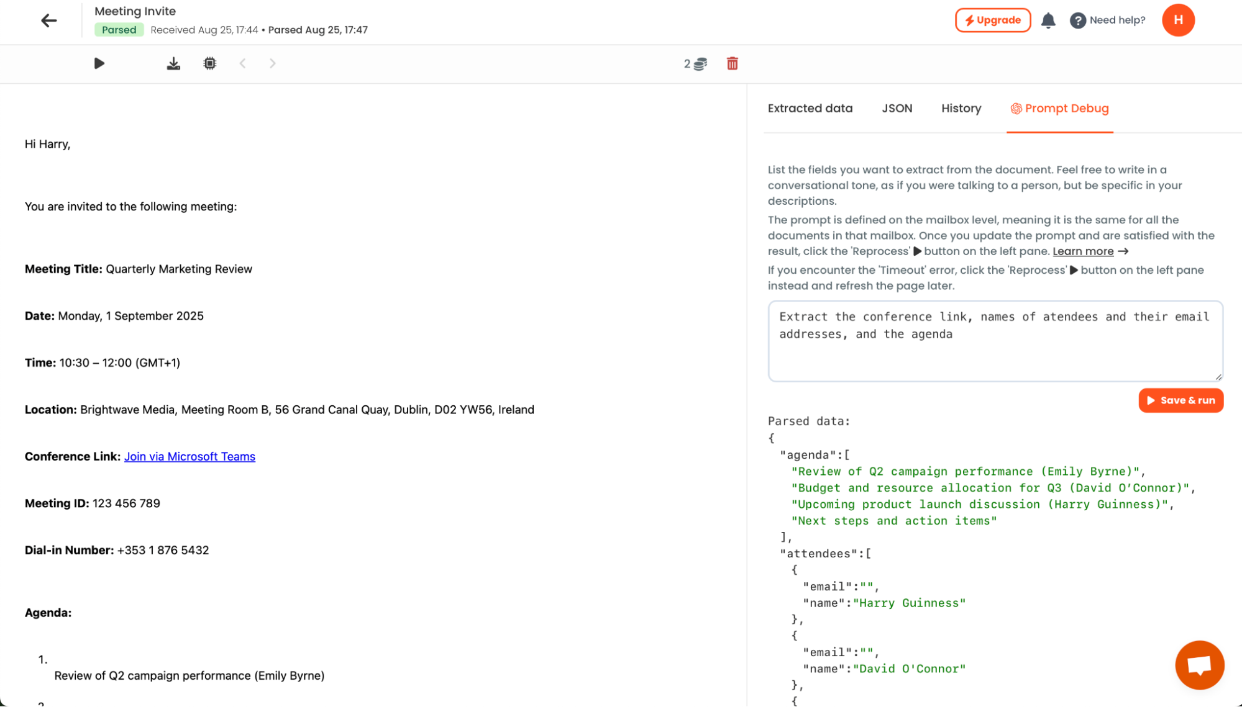Select Meeting ID: 123 456 789 text
The height and width of the screenshot is (707, 1242).
click(x=93, y=503)
